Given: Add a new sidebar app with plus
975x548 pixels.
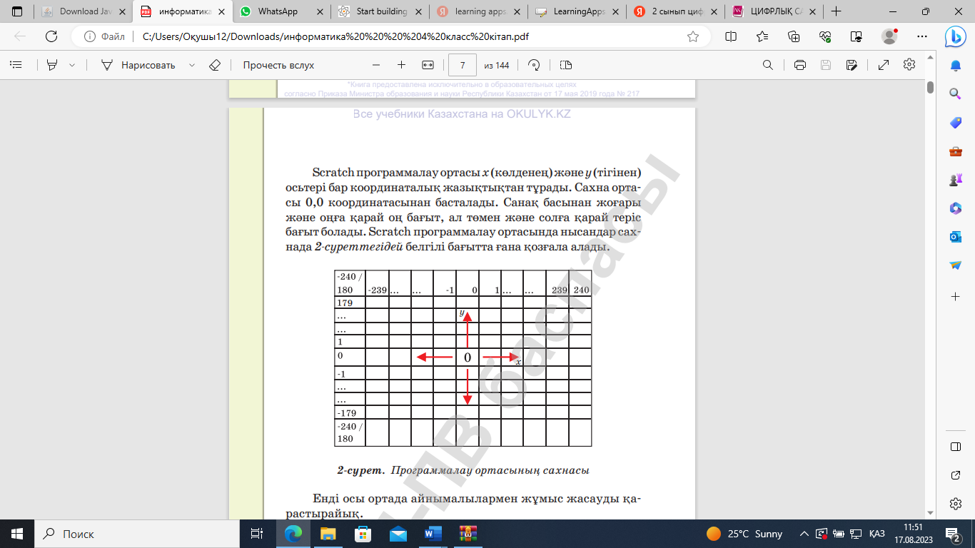Looking at the screenshot, I should coord(955,295).
